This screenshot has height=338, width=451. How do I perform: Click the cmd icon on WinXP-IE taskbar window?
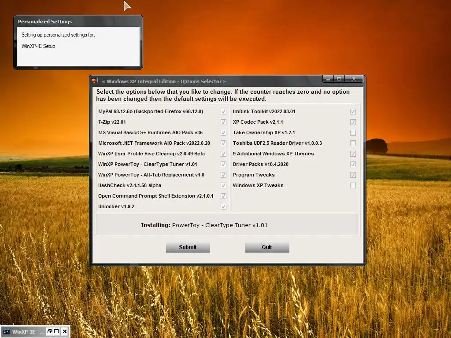tap(6, 332)
